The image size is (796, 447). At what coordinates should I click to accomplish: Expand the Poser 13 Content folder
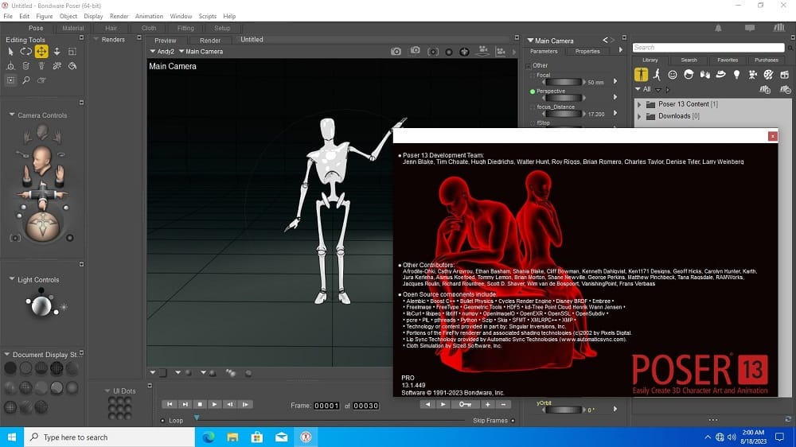pos(639,104)
